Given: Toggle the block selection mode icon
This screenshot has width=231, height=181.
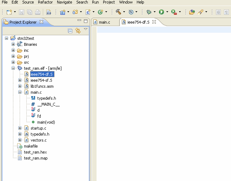Looking at the screenshot, I should [218, 12].
